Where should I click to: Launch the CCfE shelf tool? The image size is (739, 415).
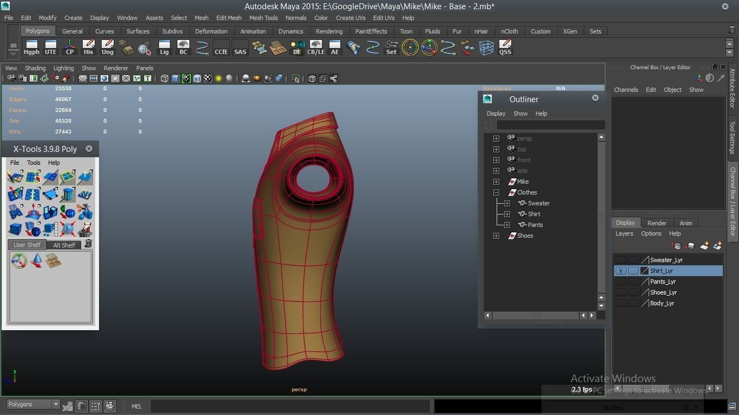[221, 48]
